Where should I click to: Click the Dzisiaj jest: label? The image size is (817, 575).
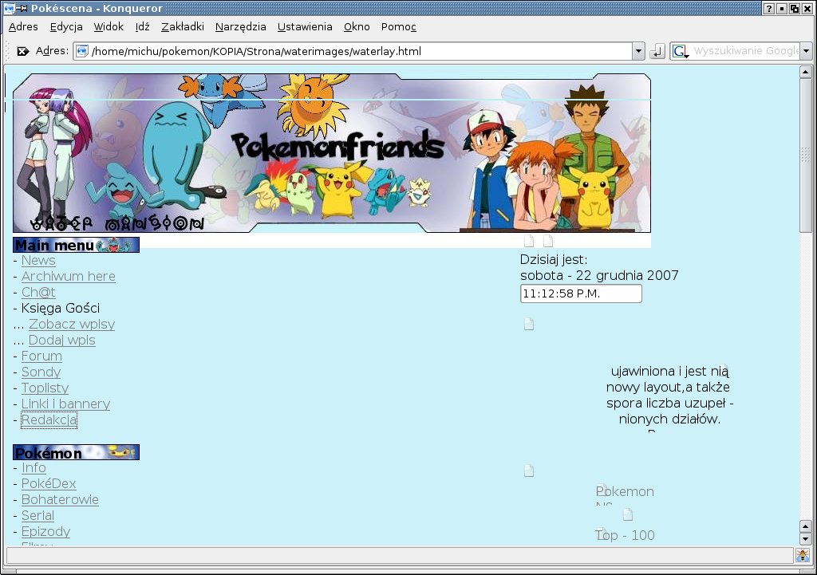click(554, 259)
